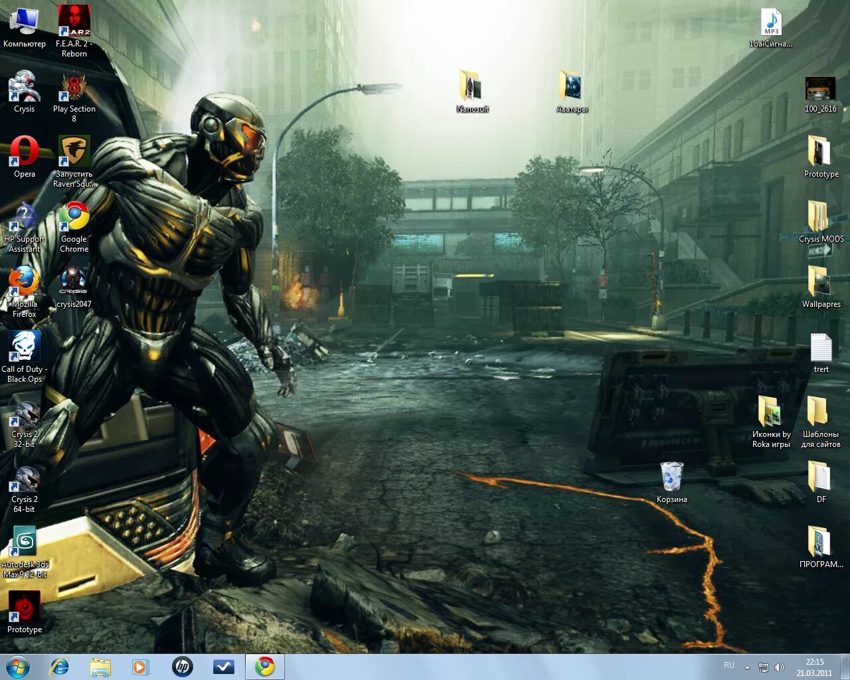Click Show desktop button at taskbar end
This screenshot has height=680, width=850.
click(845, 667)
